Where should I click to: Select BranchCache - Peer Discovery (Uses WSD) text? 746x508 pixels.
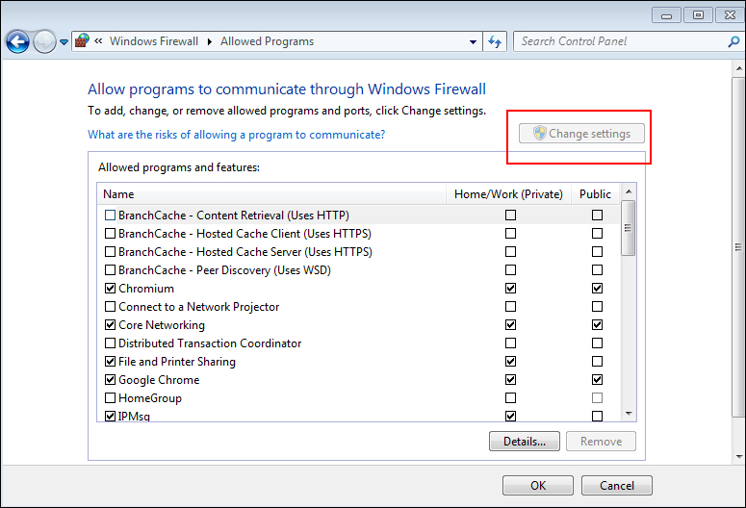point(224,270)
